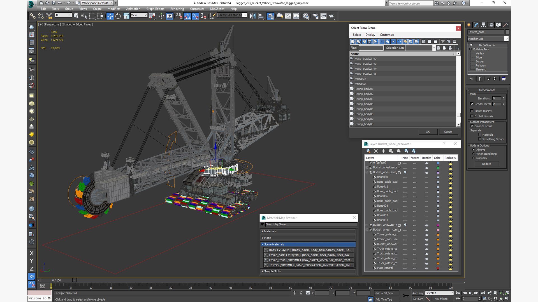Enable Explicit Normals checkbox

(x=472, y=116)
